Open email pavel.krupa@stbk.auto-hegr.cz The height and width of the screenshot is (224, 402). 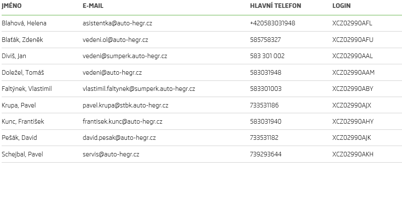click(126, 105)
